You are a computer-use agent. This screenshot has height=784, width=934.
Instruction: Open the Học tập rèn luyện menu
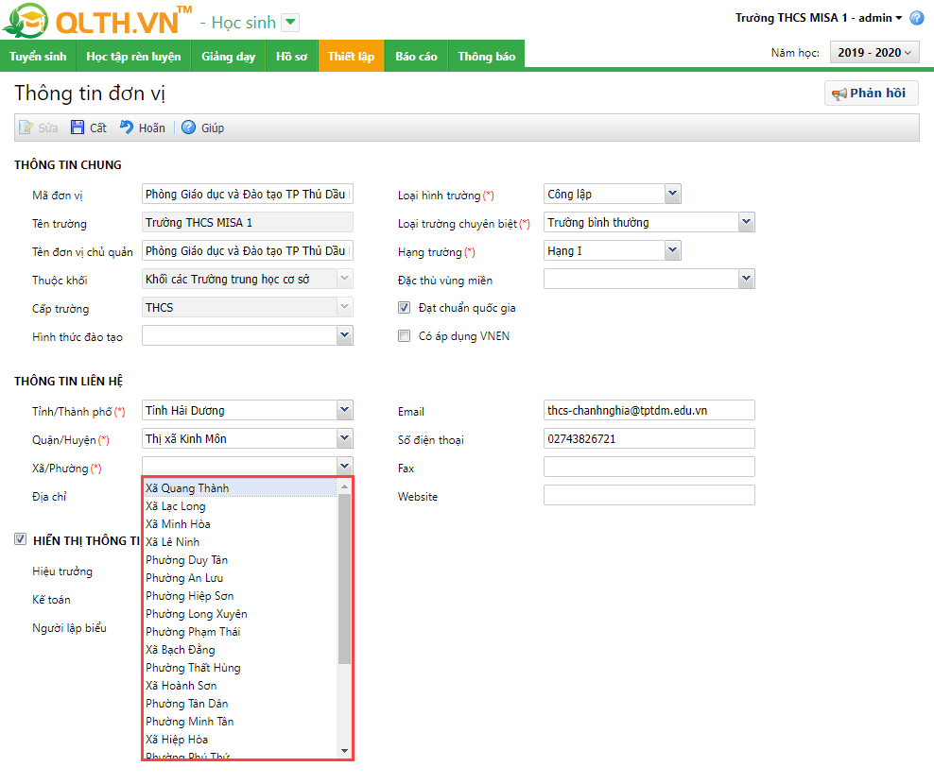coord(133,57)
